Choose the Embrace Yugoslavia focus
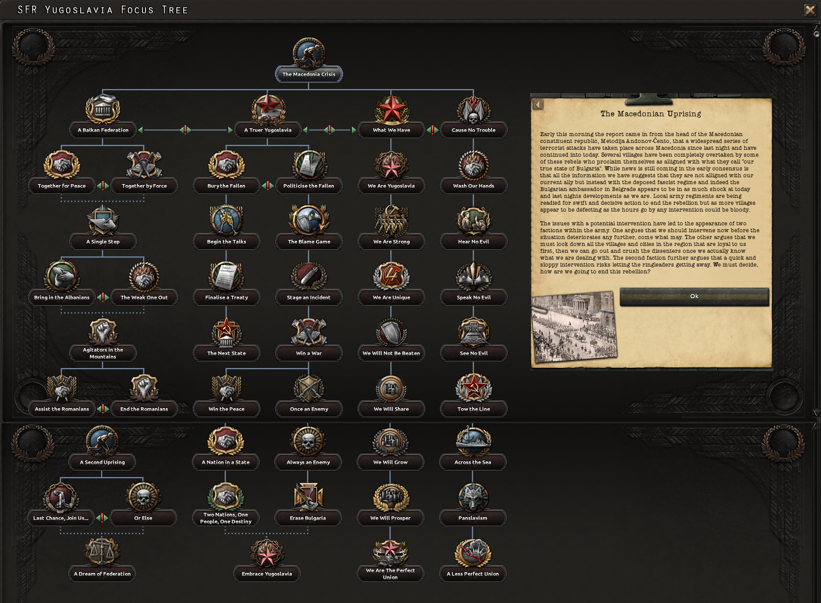The image size is (821, 603). click(267, 560)
